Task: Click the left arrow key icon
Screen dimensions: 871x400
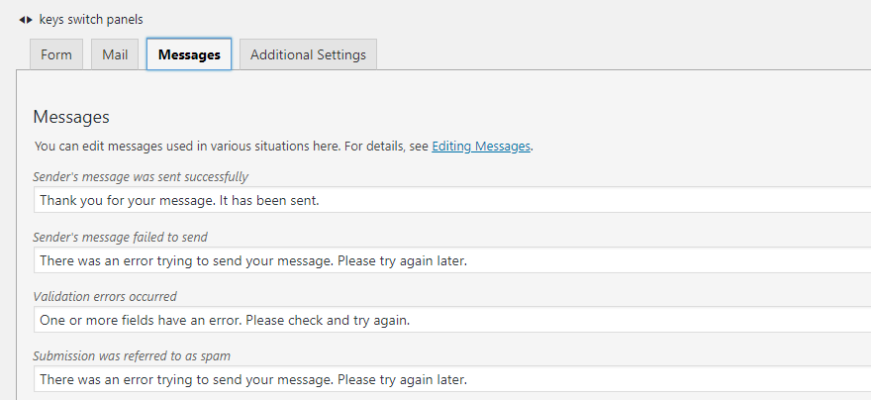Action: [21, 20]
